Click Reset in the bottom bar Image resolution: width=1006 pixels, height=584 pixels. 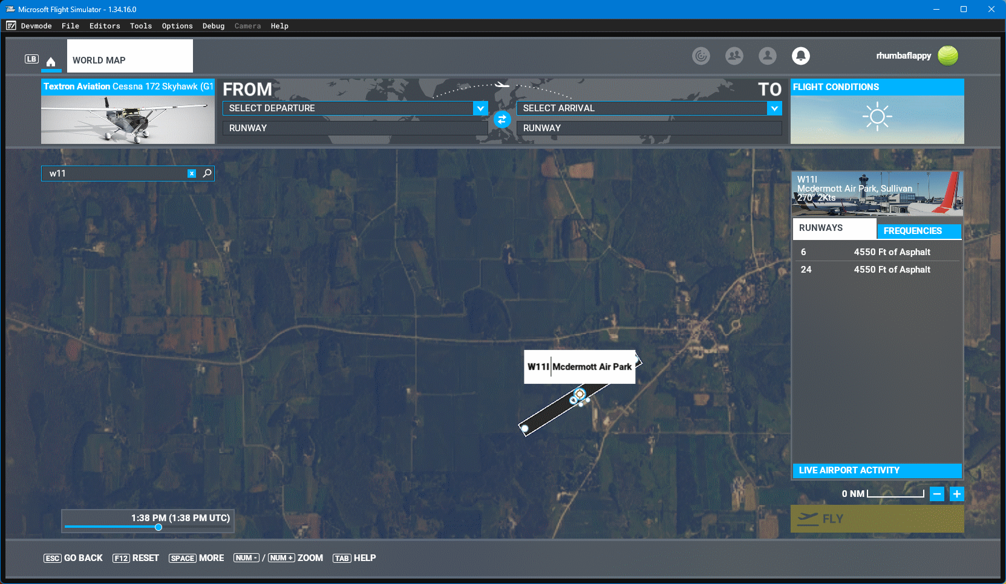coord(136,558)
